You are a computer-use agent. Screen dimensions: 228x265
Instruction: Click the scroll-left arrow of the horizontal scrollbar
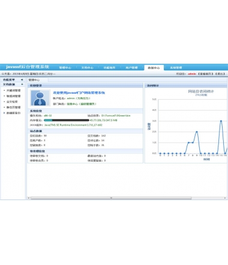pyautogui.click(x=29, y=198)
